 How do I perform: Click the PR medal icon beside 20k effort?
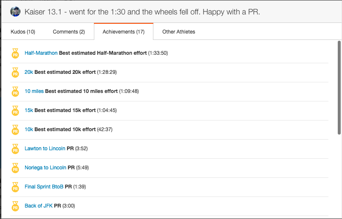(x=15, y=73)
